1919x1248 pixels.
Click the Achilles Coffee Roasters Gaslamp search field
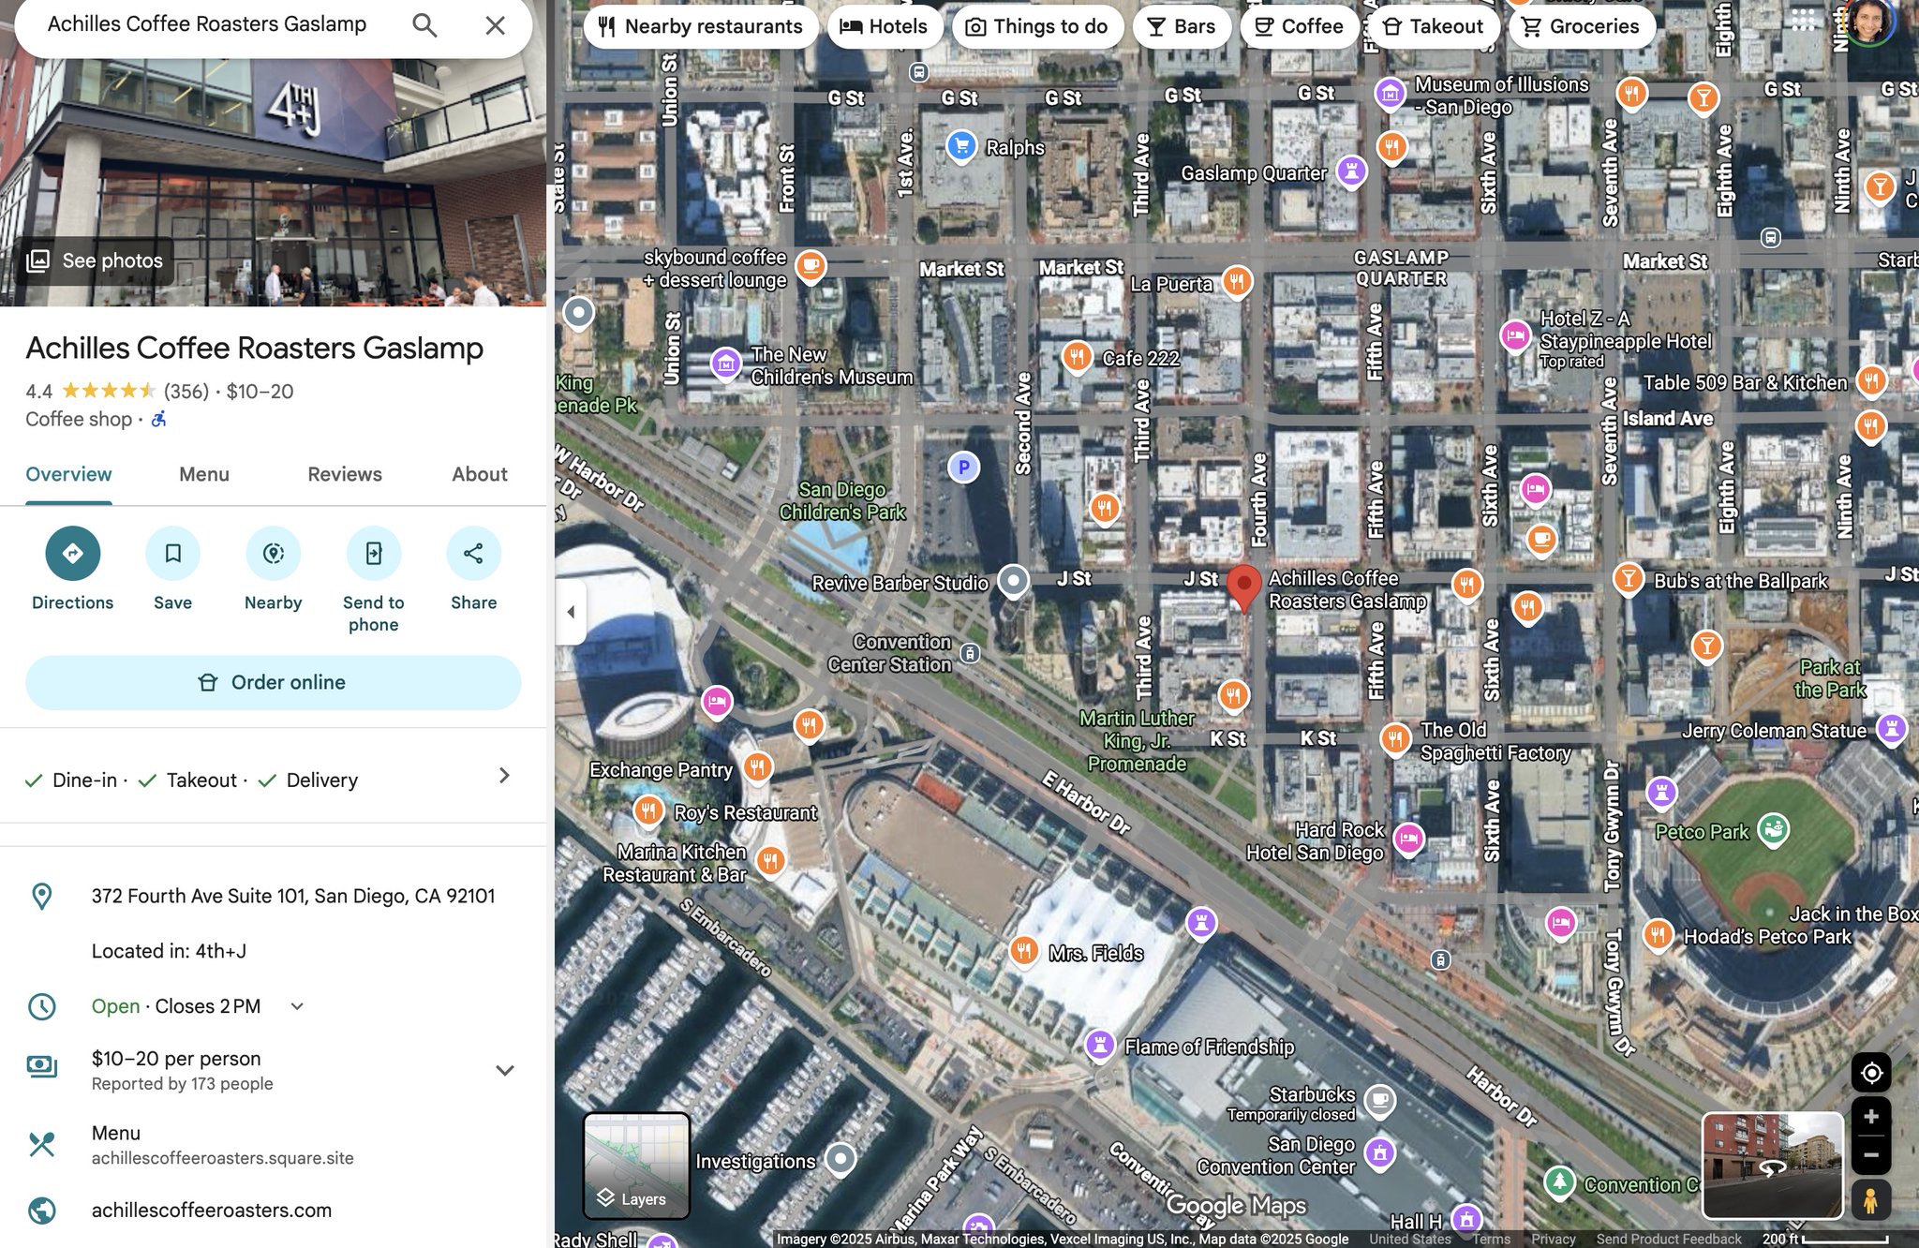207,24
